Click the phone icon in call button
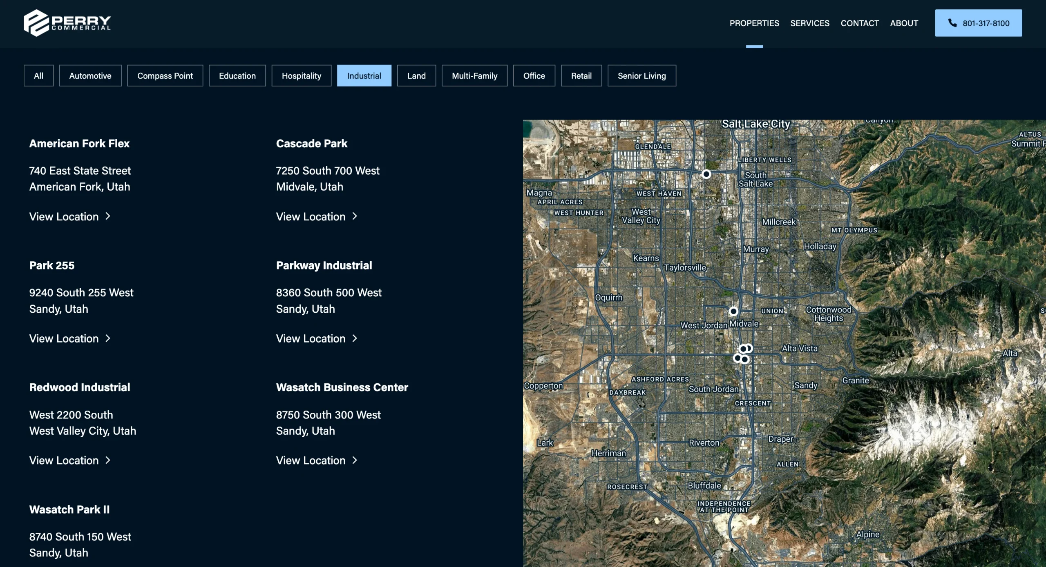 pos(952,23)
